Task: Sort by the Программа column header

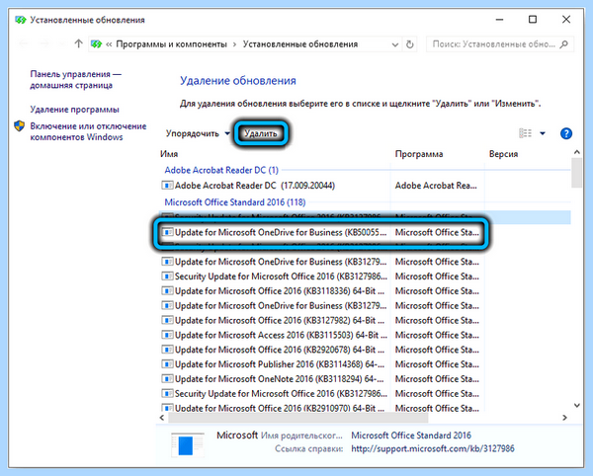Action: click(419, 154)
